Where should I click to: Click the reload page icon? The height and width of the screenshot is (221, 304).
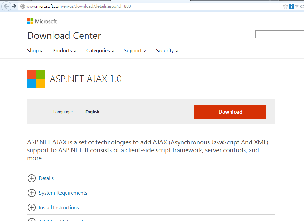tap(302, 6)
